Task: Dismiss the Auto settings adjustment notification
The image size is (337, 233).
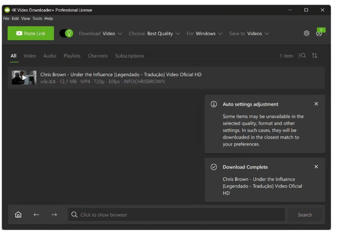Action: tap(316, 104)
